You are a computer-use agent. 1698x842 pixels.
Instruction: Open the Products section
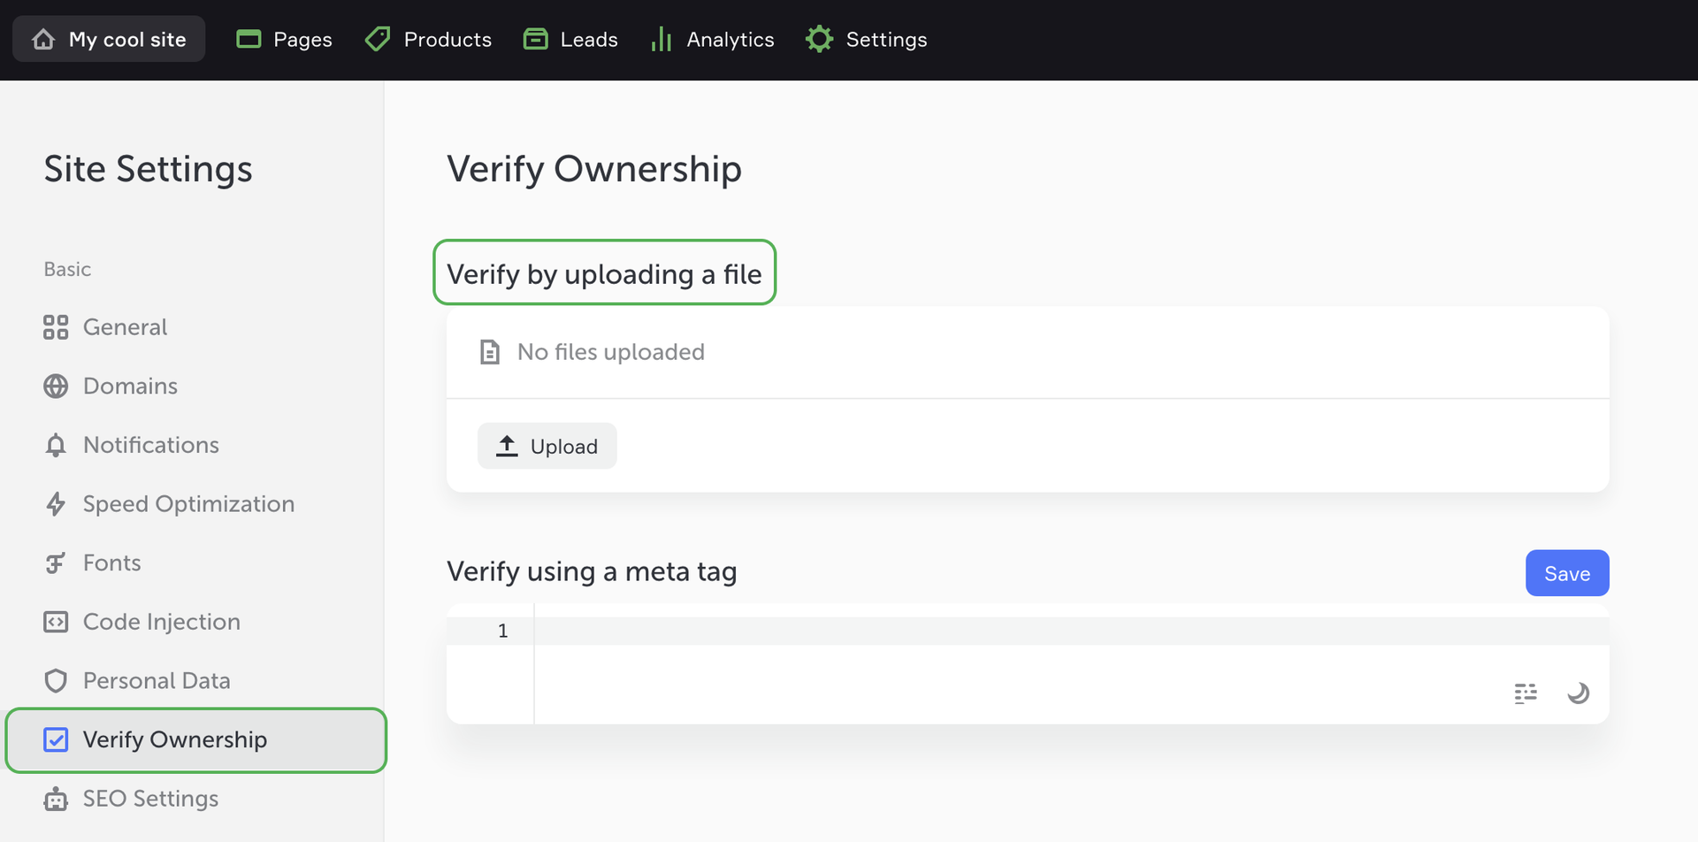pyautogui.click(x=428, y=40)
